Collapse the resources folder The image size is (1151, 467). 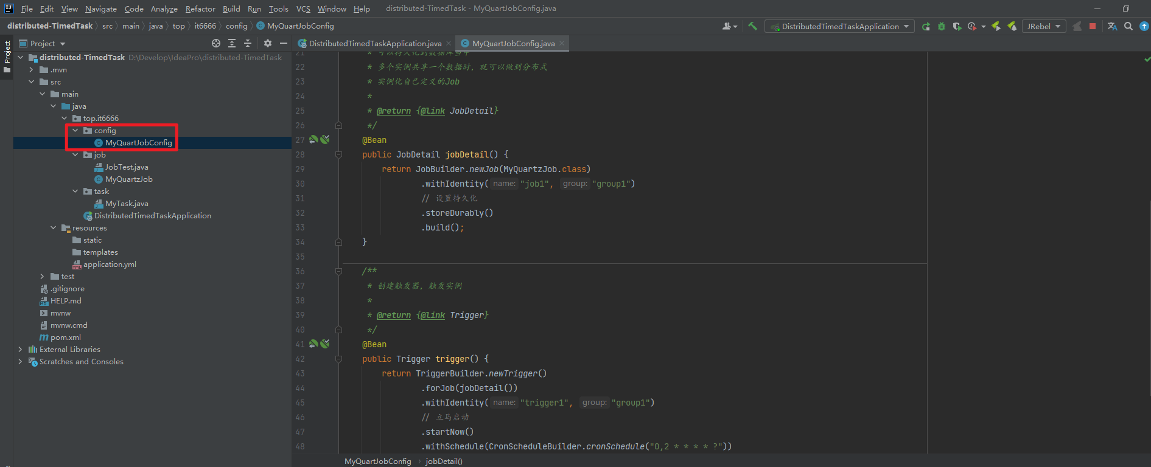coord(54,227)
